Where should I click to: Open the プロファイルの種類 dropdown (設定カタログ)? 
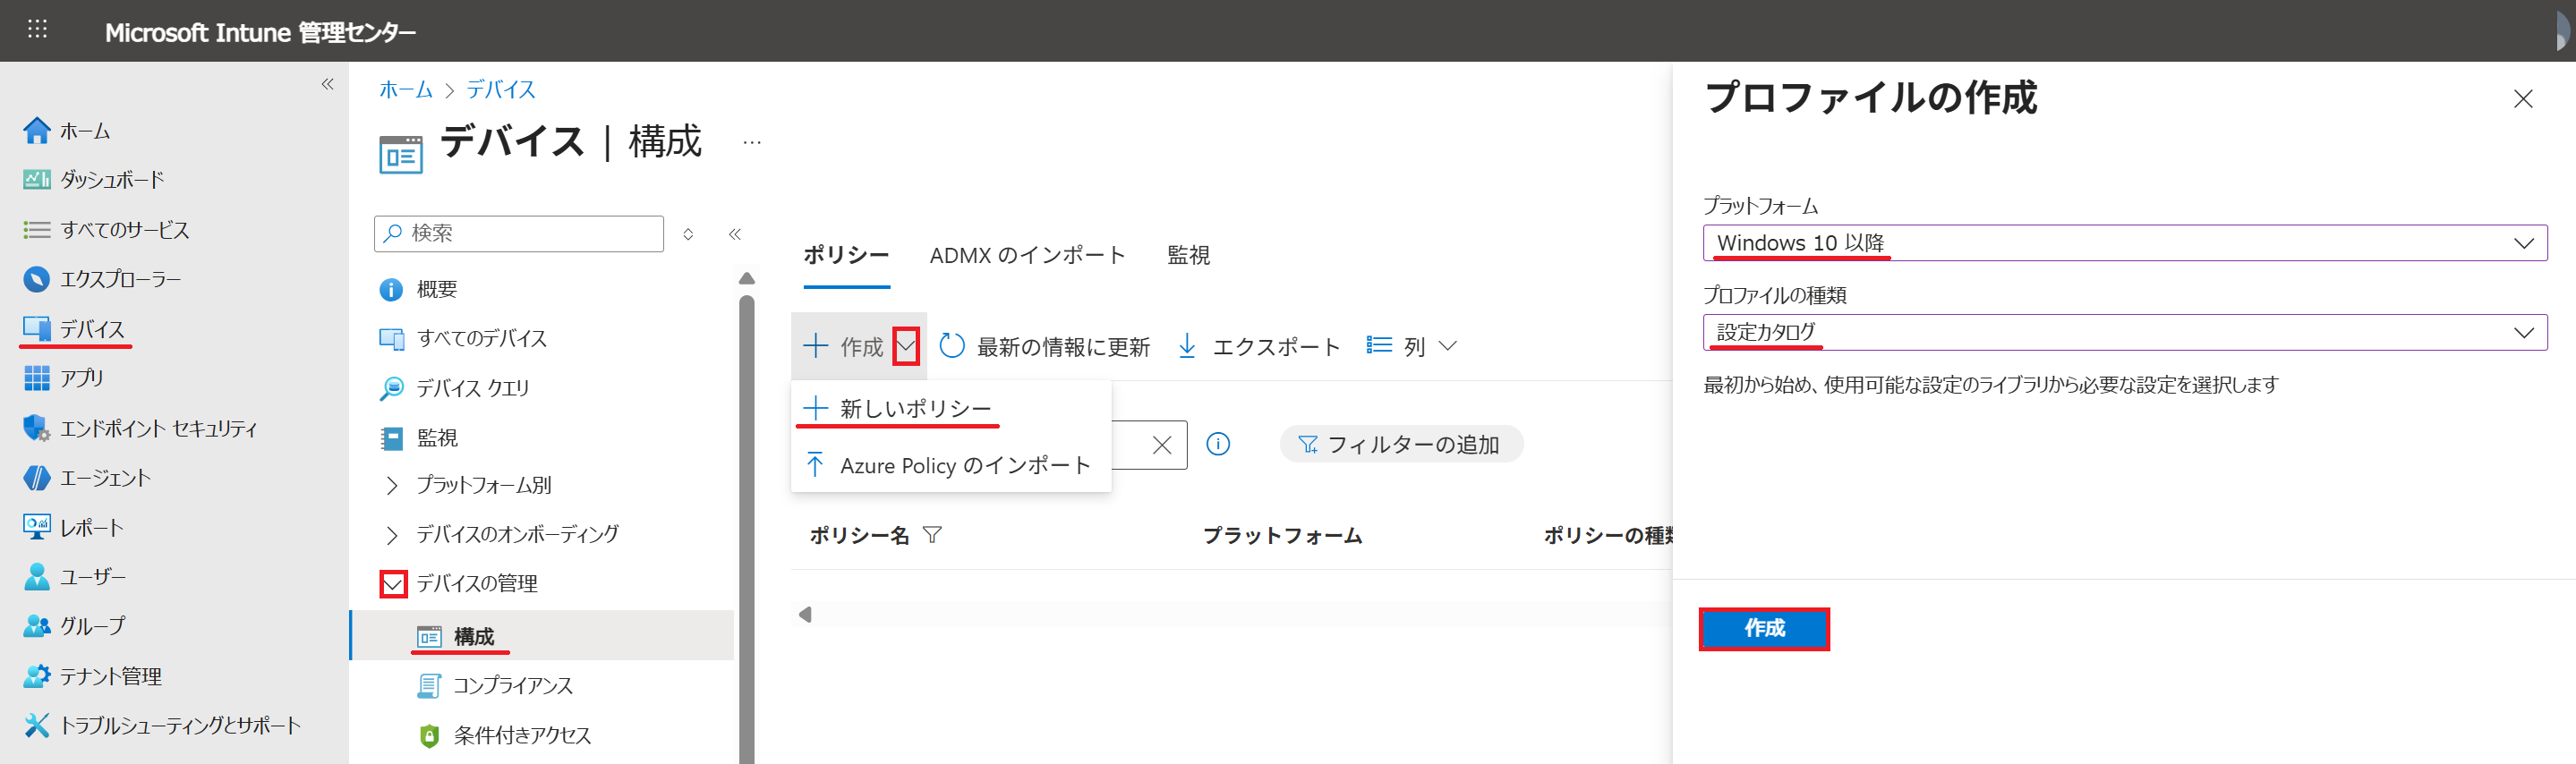(2124, 332)
